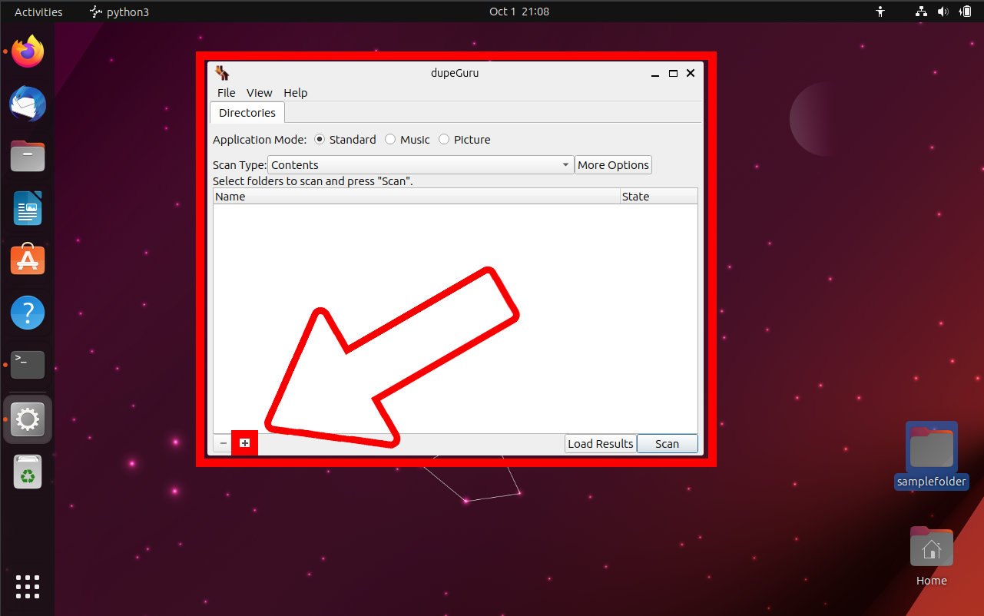Screen dimensions: 984x616
Task: Click the plus button to add a folder
Action: [x=244, y=442]
